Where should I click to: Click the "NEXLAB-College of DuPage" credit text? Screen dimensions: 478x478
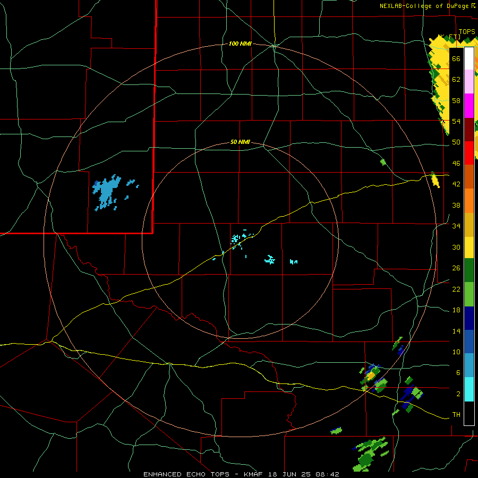coord(424,6)
